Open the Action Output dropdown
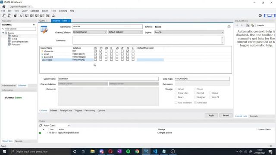 pos(56,125)
